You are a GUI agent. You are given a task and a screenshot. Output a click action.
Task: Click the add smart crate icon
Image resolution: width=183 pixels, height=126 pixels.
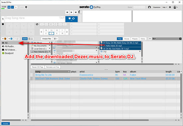[x=11, y=39]
